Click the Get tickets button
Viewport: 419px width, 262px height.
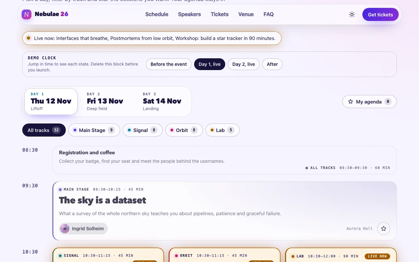tap(380, 14)
